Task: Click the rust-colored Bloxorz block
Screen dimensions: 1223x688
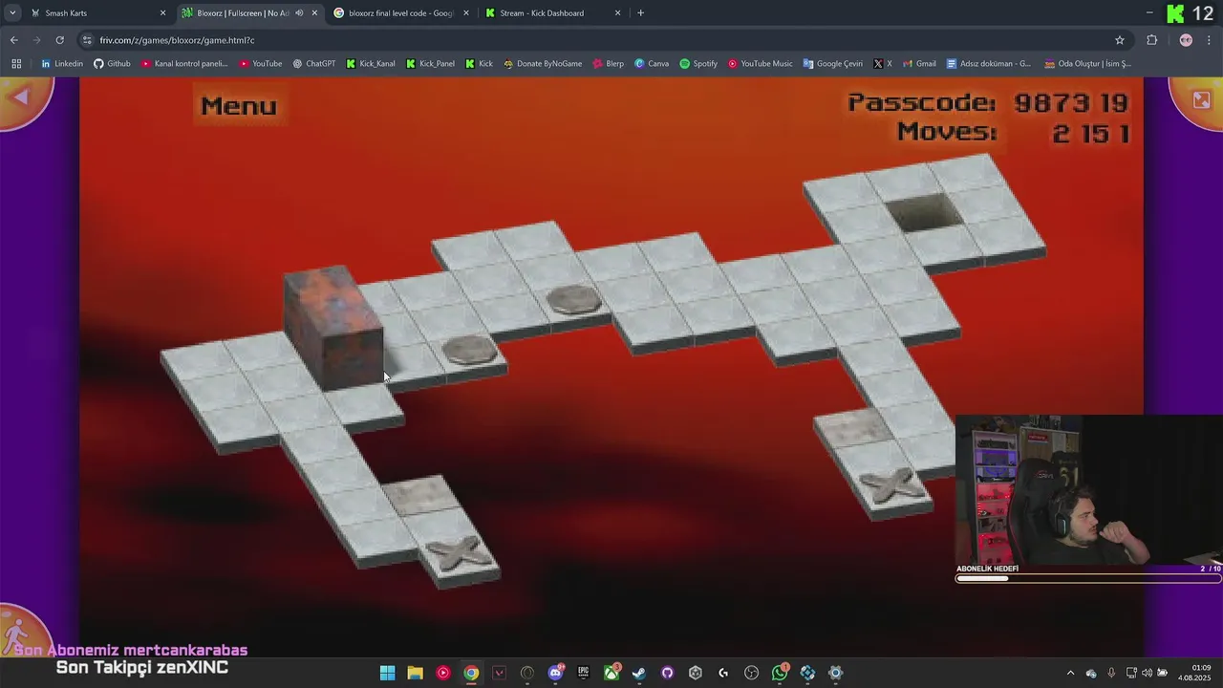Action: [333, 328]
